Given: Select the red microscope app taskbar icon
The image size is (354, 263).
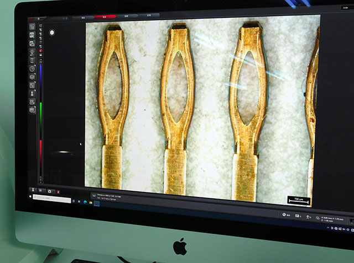Looking at the screenshot, I should pos(97,203).
